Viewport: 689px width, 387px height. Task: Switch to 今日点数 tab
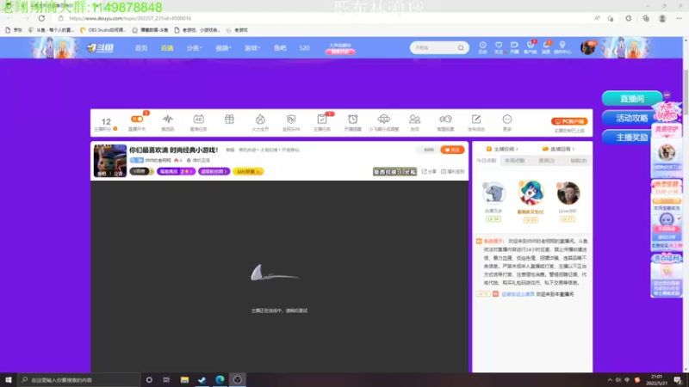click(487, 161)
